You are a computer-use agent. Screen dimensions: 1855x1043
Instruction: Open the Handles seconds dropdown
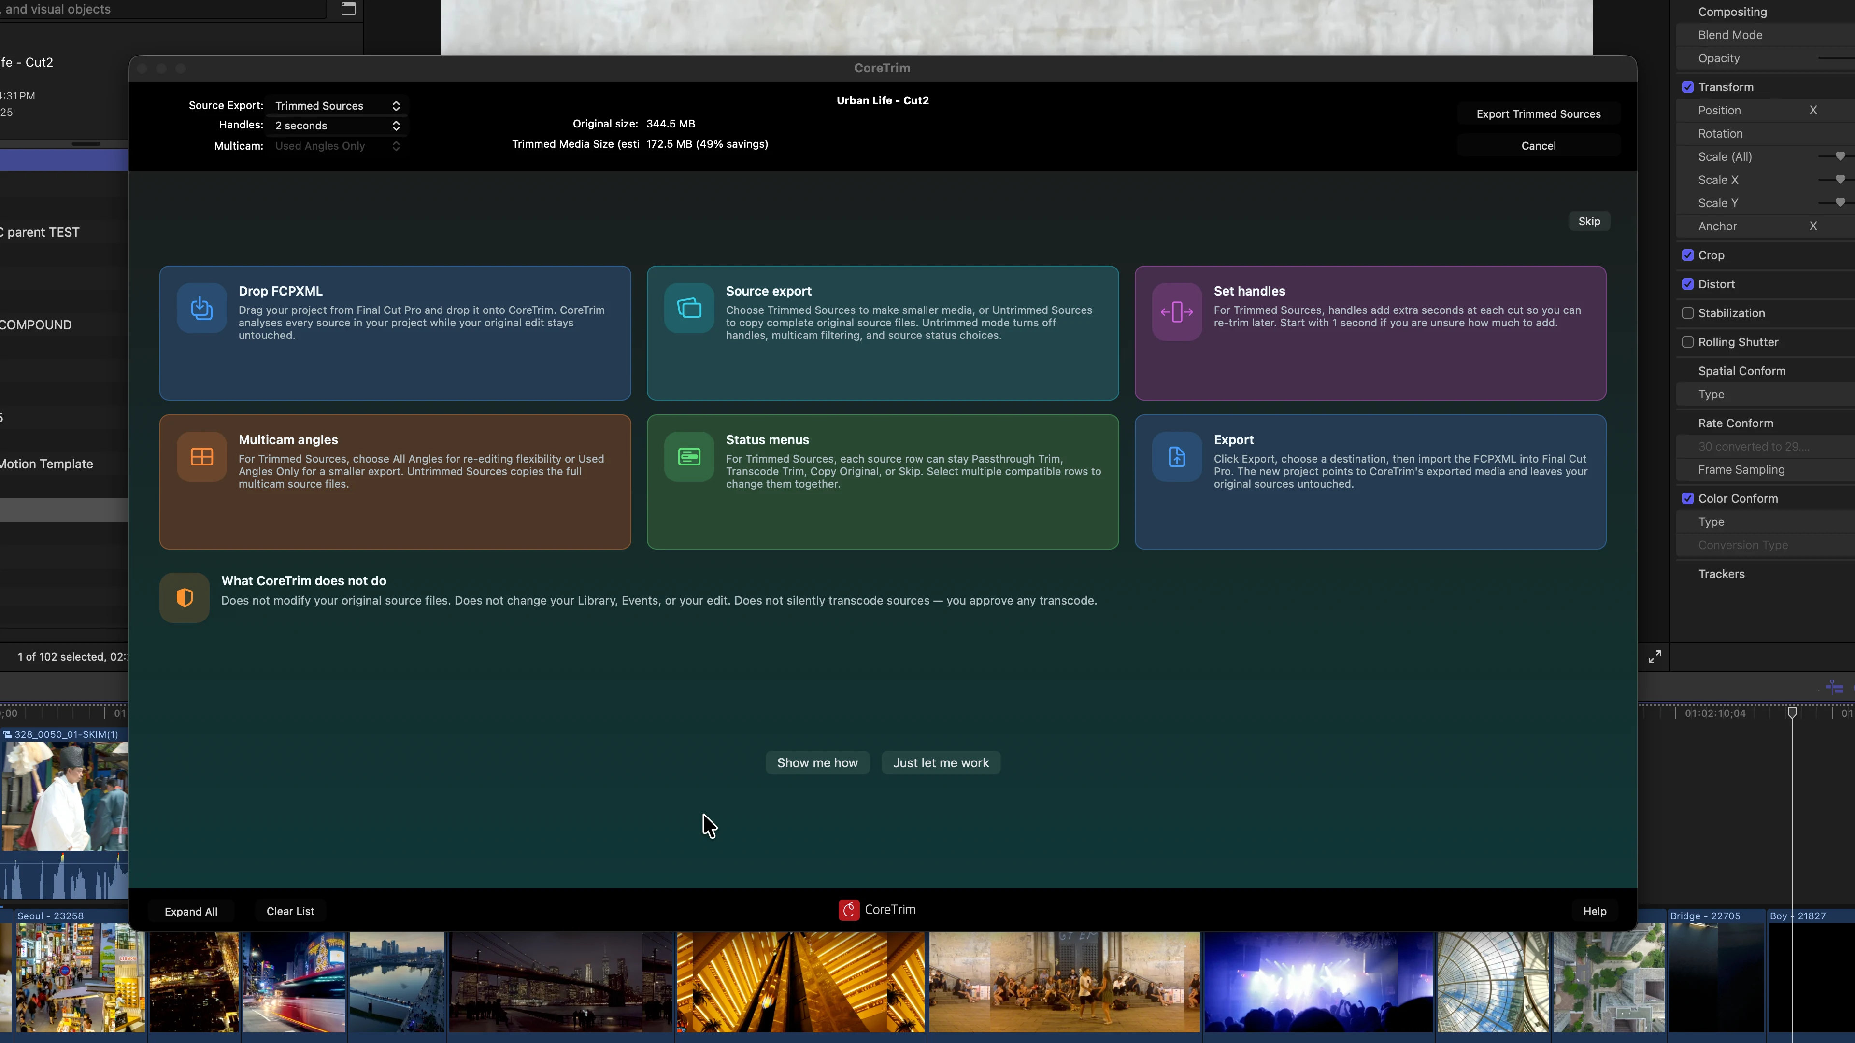click(337, 126)
